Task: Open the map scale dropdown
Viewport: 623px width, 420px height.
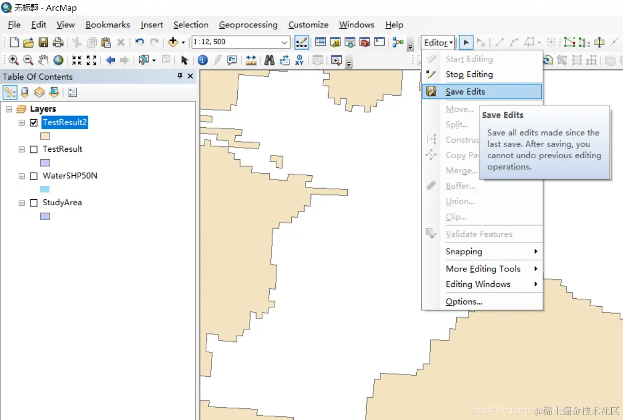Action: pyautogui.click(x=284, y=42)
